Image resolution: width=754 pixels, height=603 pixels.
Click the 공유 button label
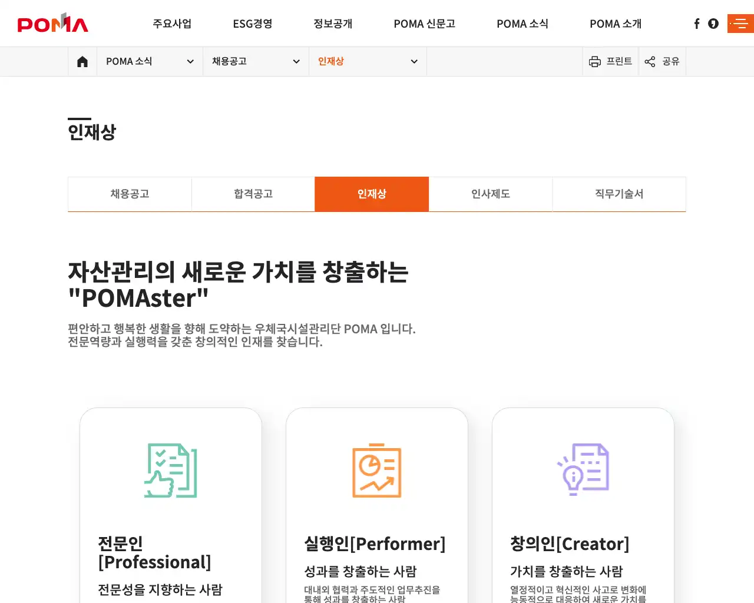pos(671,61)
